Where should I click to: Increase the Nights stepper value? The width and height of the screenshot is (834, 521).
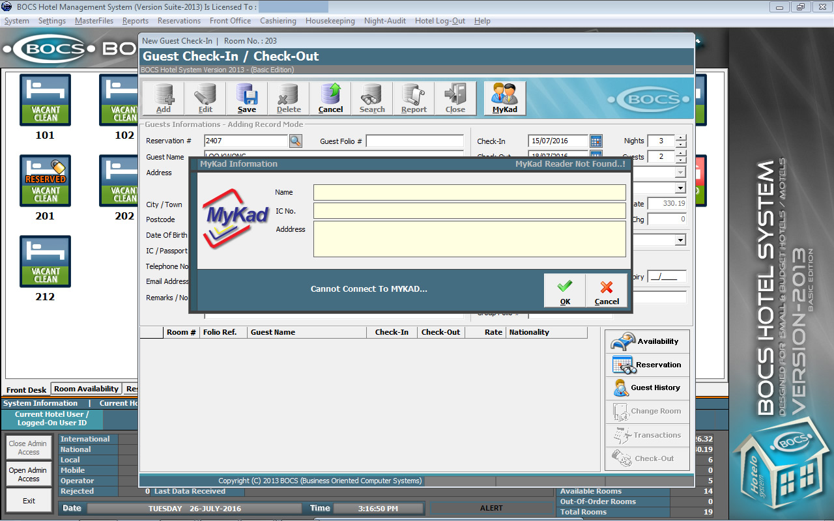pos(681,137)
